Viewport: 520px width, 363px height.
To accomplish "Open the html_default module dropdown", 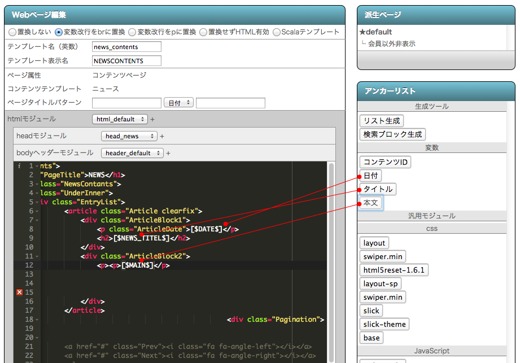I will pos(120,119).
